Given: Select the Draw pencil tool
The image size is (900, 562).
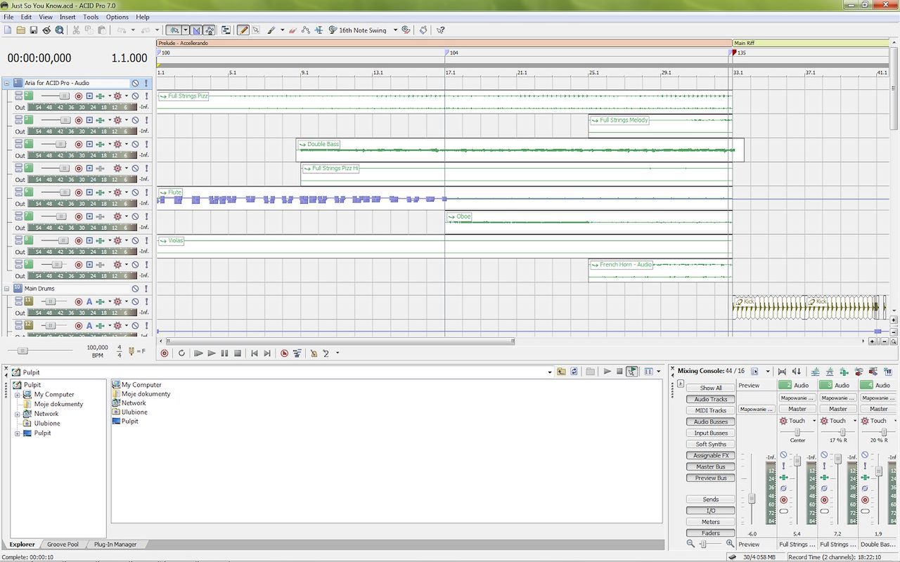Looking at the screenshot, I should pos(243,30).
